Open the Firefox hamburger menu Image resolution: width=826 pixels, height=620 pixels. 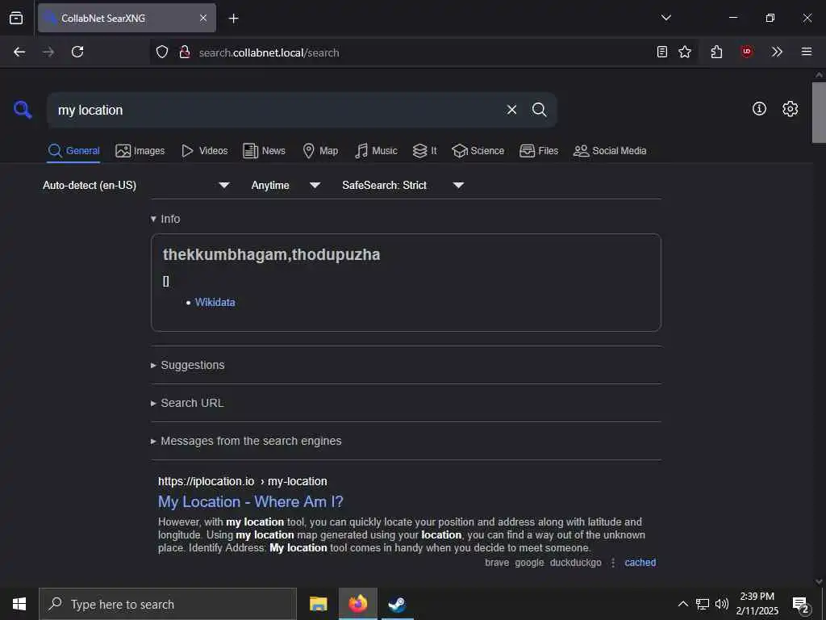(807, 52)
